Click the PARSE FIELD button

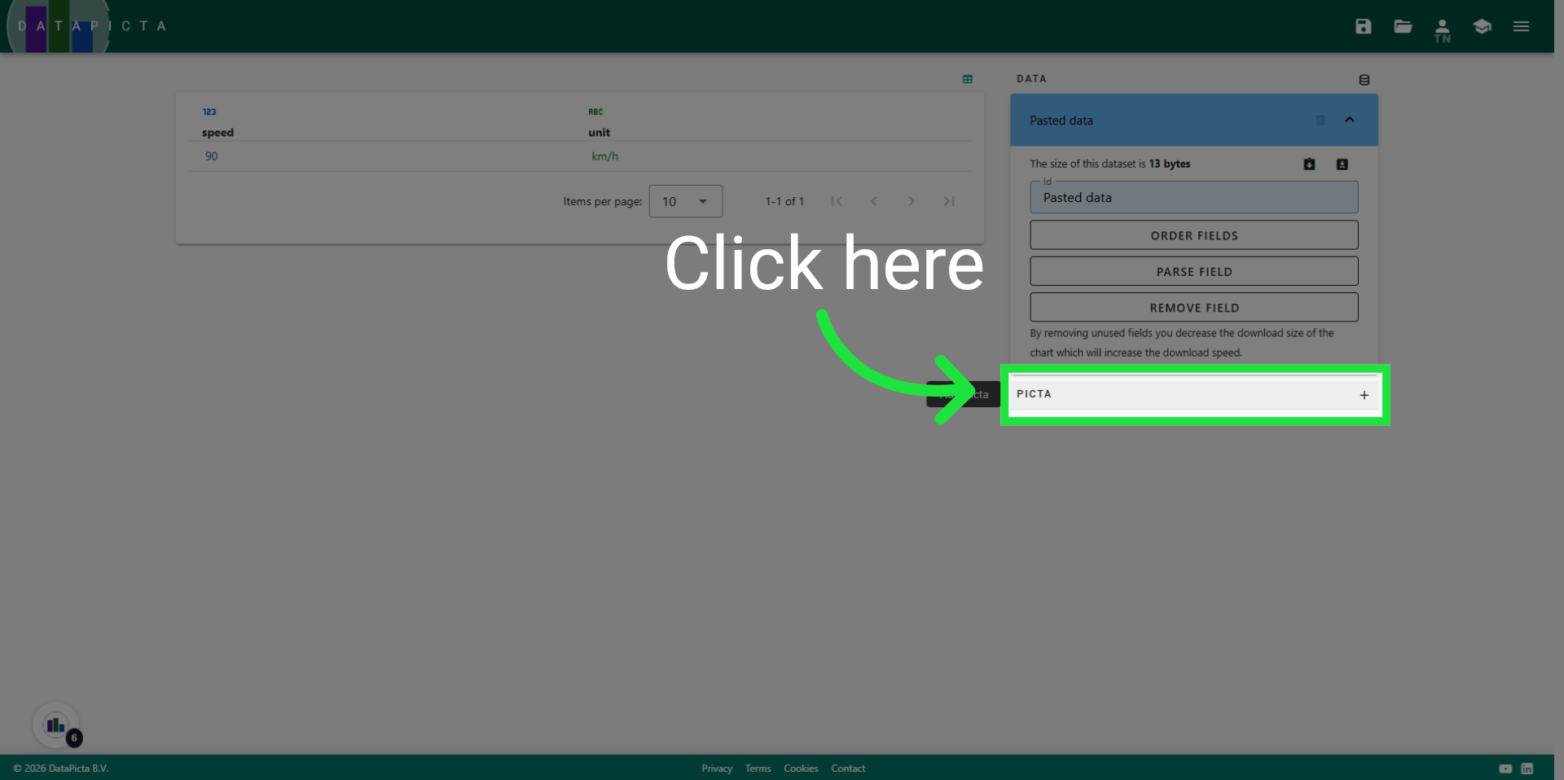(x=1193, y=271)
